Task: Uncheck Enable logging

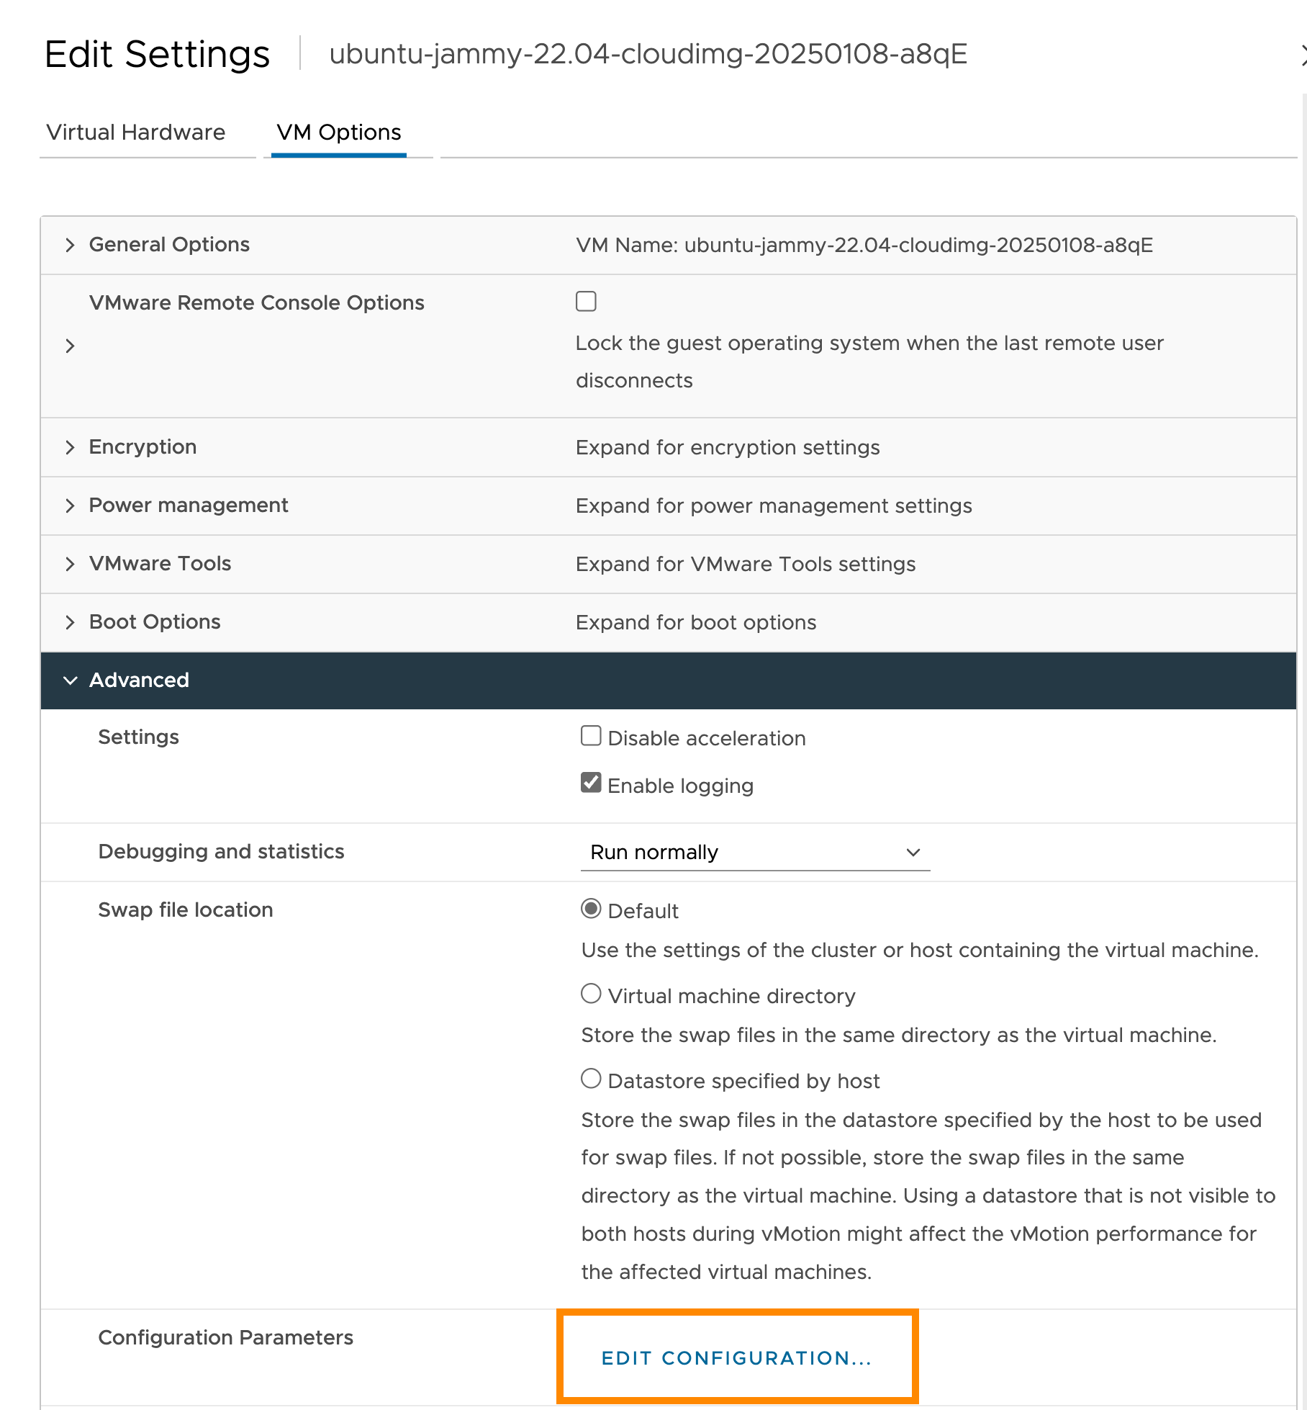Action: [x=590, y=782]
